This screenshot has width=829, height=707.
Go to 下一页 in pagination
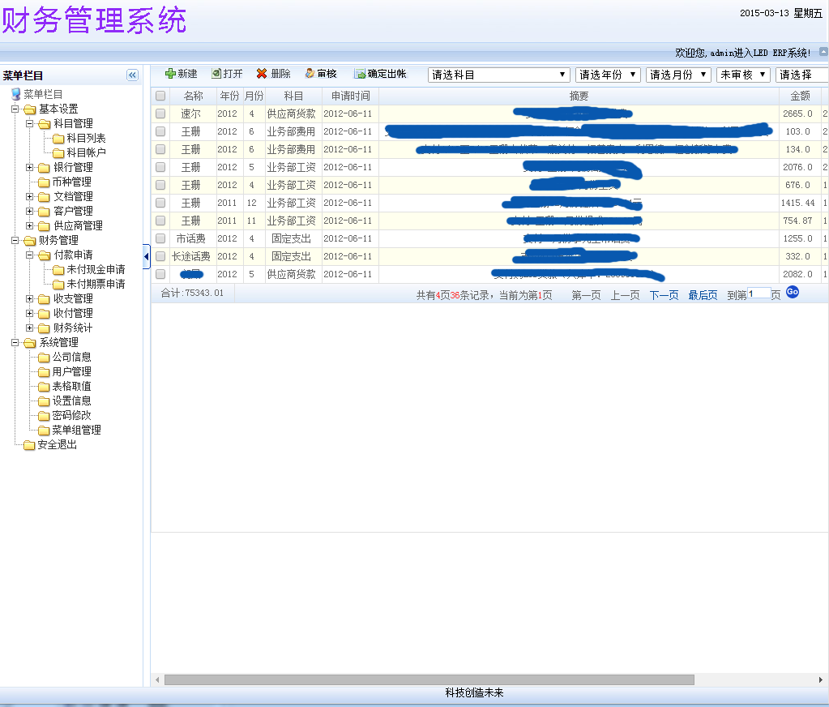point(664,295)
